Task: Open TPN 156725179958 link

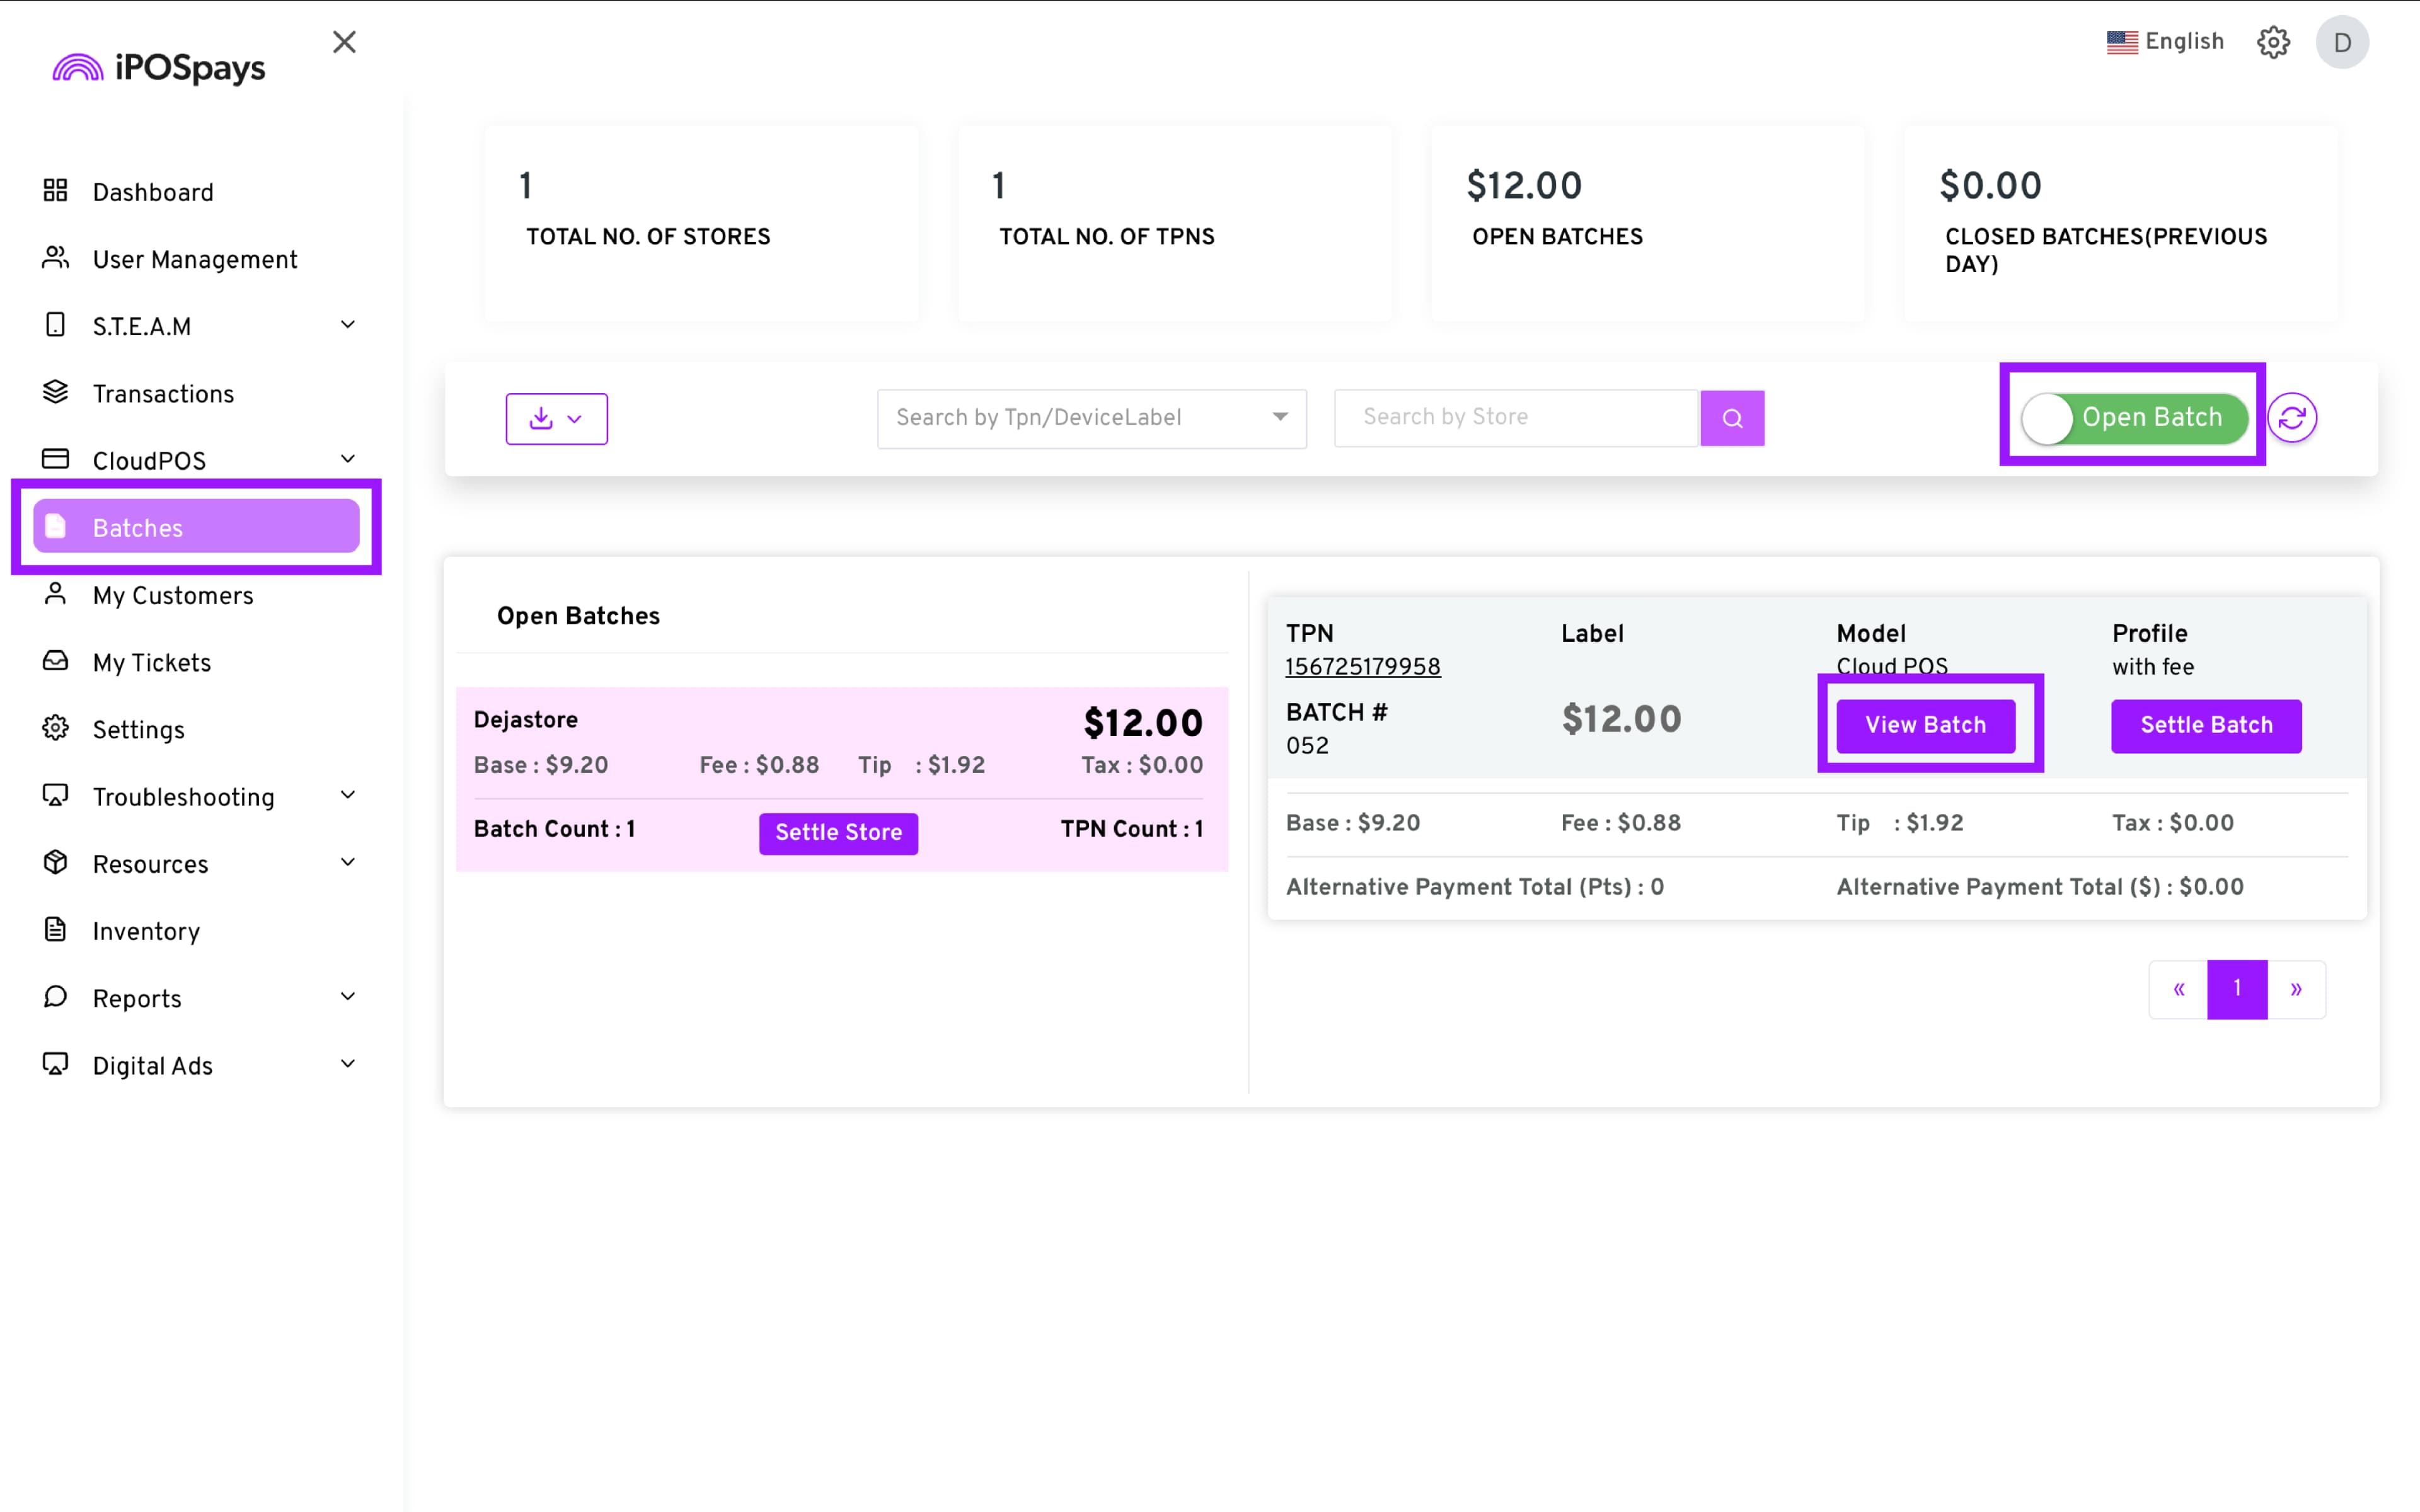Action: pyautogui.click(x=1362, y=667)
